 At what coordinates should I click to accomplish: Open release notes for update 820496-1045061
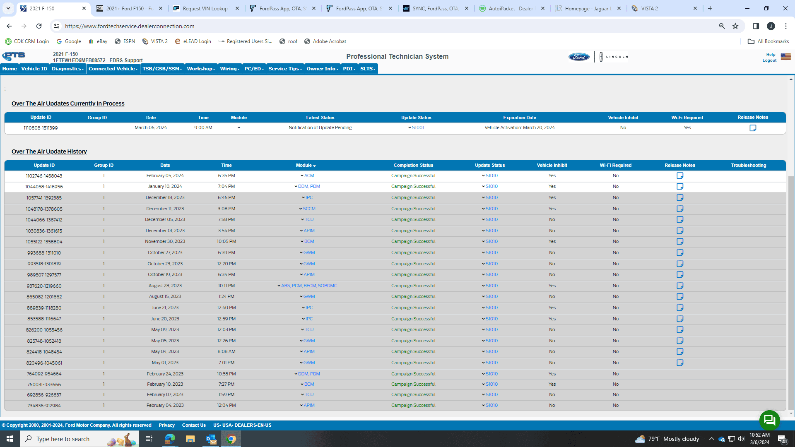(x=680, y=363)
